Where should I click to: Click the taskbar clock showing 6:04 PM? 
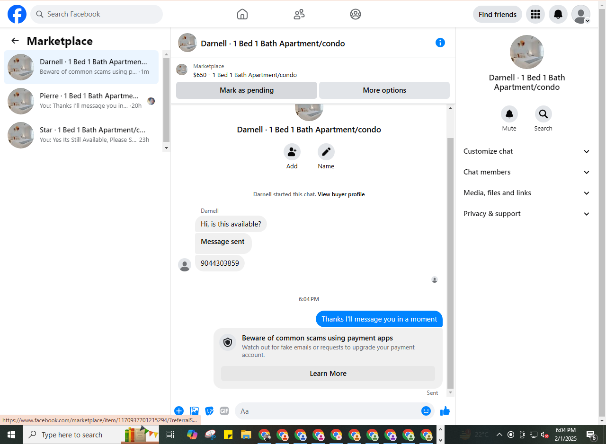pyautogui.click(x=565, y=435)
